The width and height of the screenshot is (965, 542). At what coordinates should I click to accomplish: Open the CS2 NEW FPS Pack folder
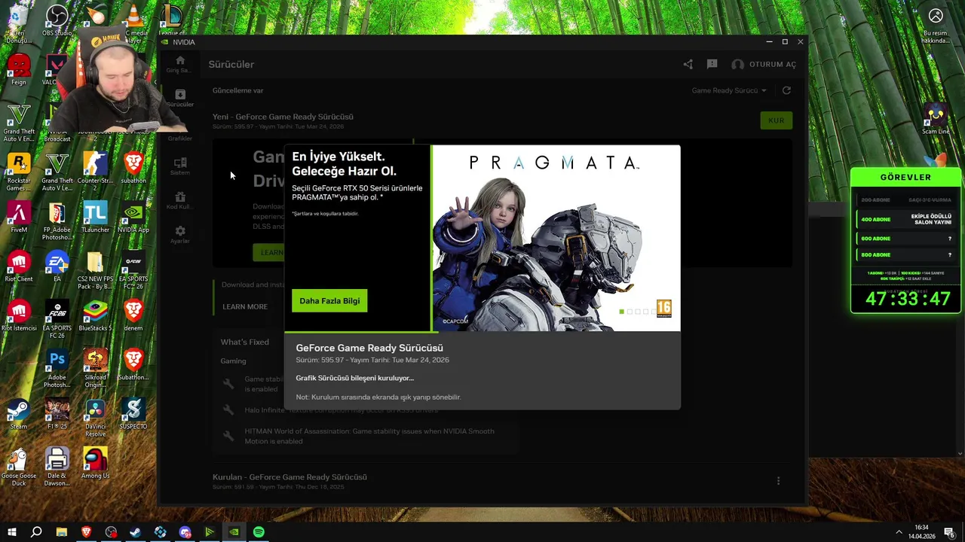coord(95,271)
